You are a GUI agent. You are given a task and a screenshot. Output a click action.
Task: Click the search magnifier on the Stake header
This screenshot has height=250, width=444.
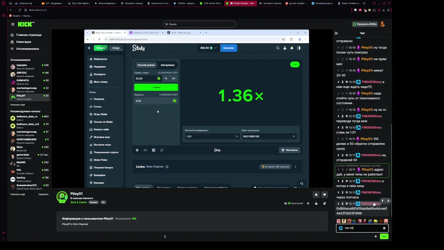277,48
